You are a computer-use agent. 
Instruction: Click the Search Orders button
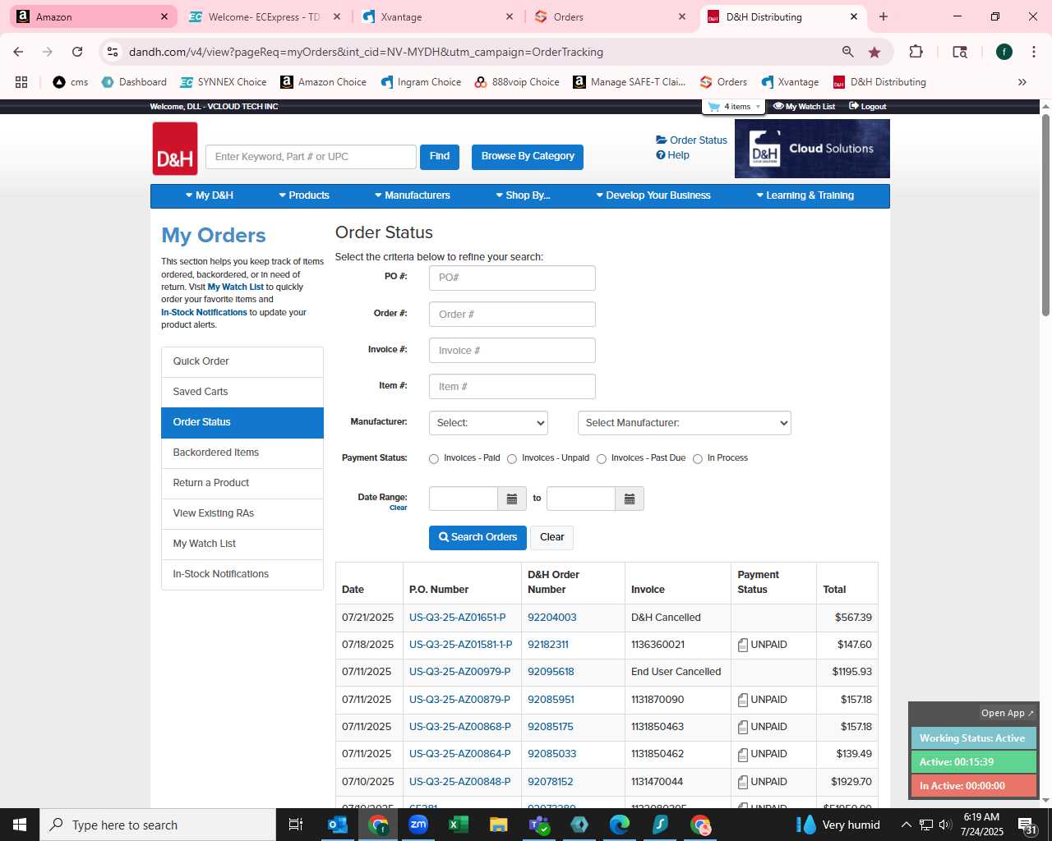click(x=478, y=537)
